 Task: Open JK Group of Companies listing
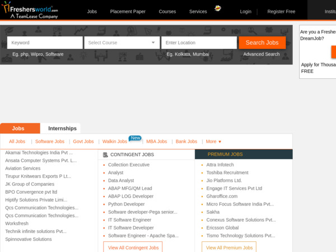[x=30, y=184]
